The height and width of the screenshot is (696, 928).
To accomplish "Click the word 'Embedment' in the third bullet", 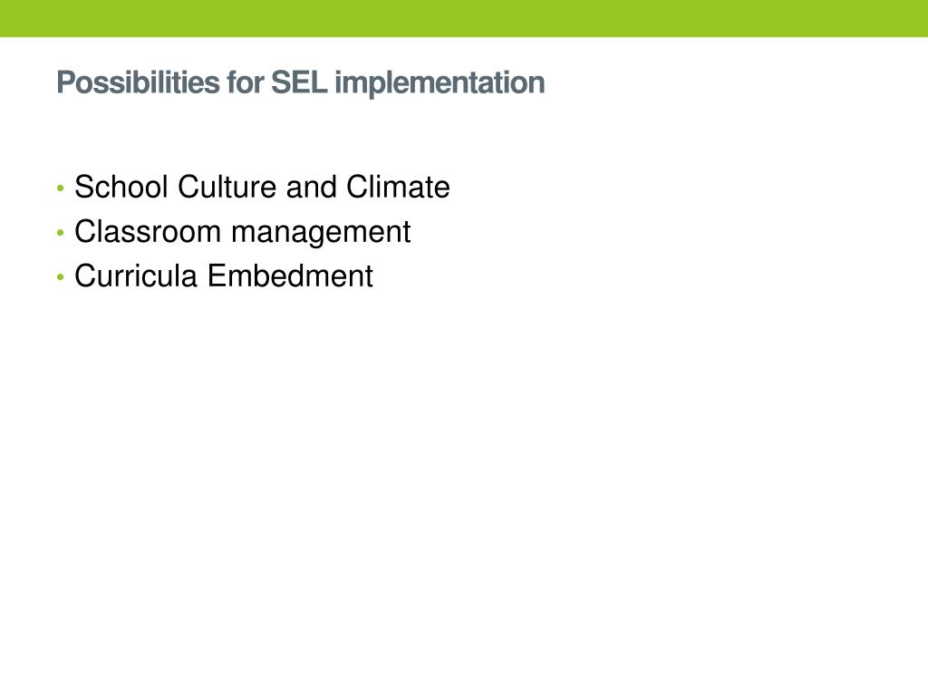I will [289, 276].
